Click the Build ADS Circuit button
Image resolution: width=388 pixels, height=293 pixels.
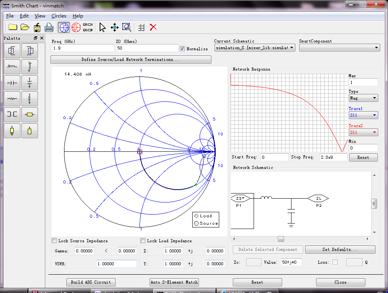[x=91, y=282]
